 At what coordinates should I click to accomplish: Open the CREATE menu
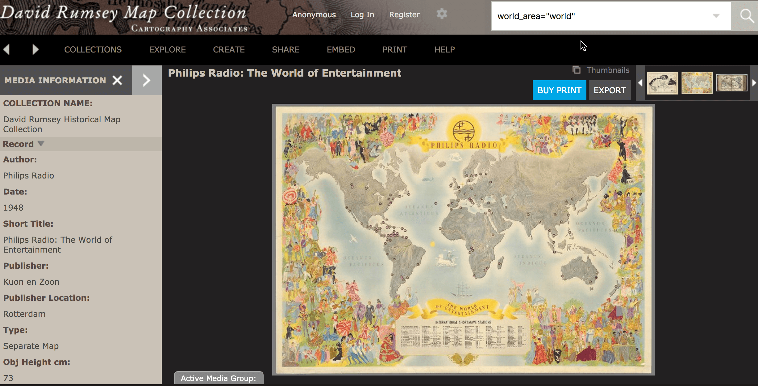coord(229,49)
